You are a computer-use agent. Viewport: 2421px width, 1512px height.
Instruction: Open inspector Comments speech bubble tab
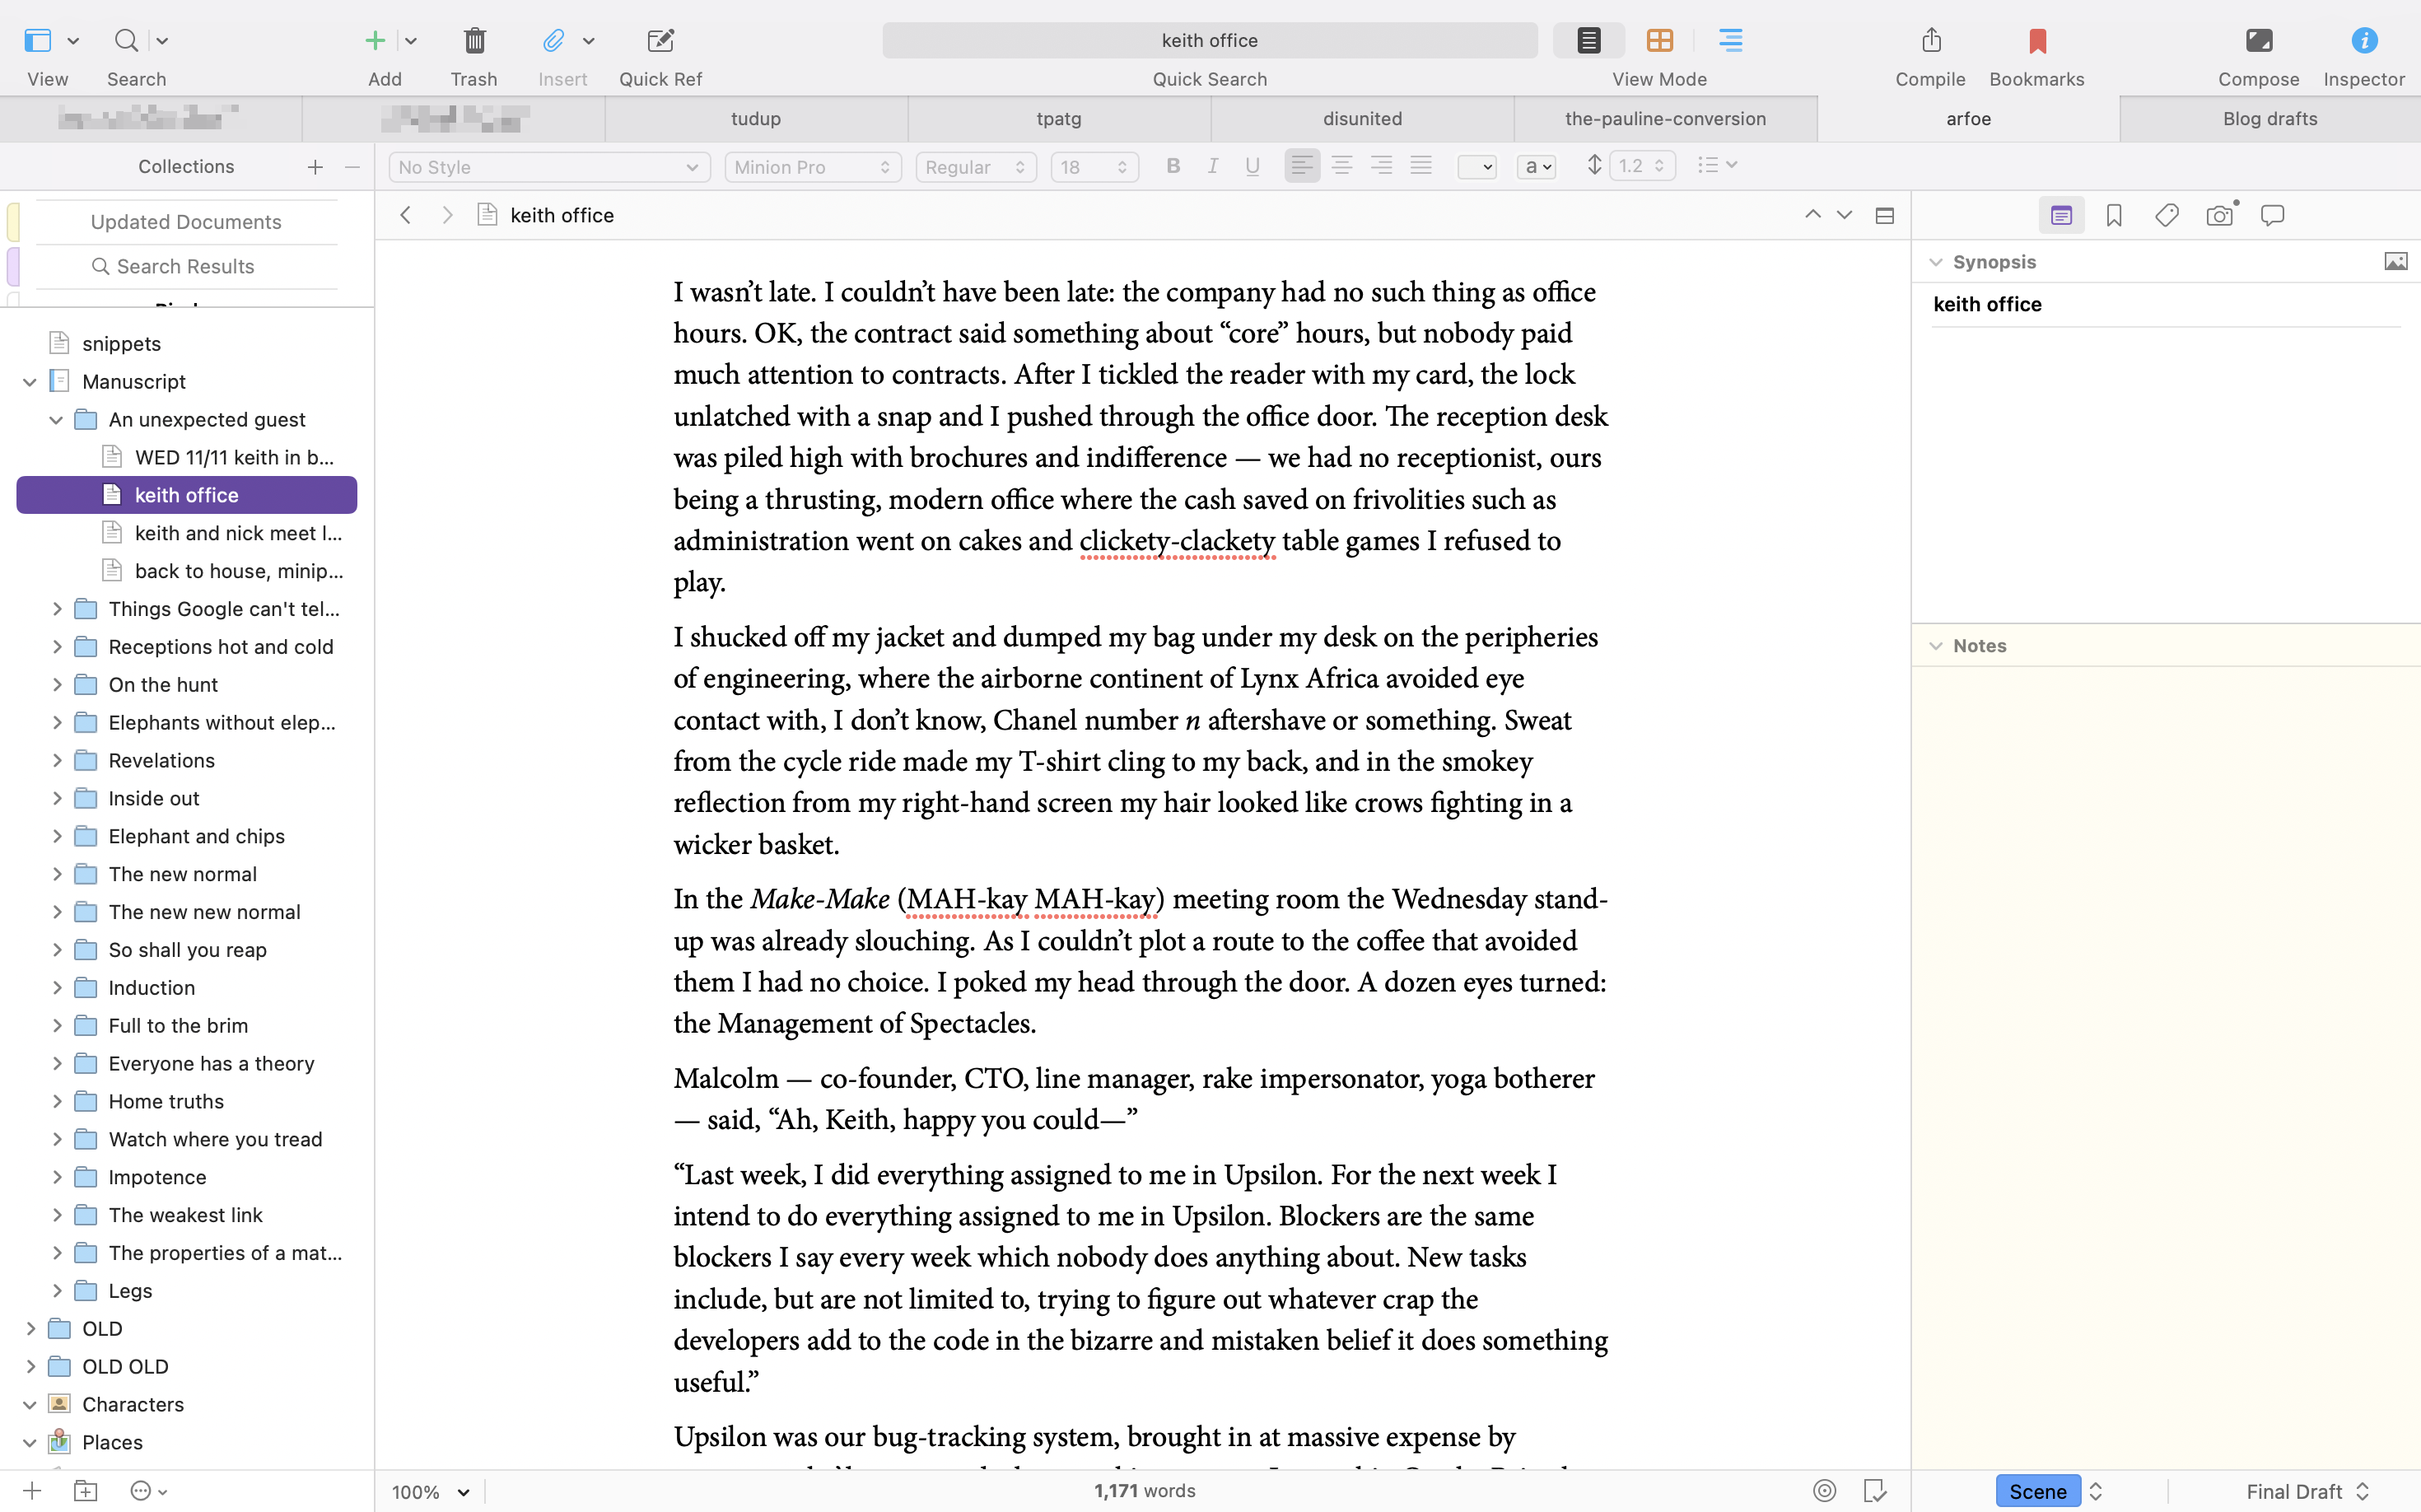pyautogui.click(x=2272, y=216)
